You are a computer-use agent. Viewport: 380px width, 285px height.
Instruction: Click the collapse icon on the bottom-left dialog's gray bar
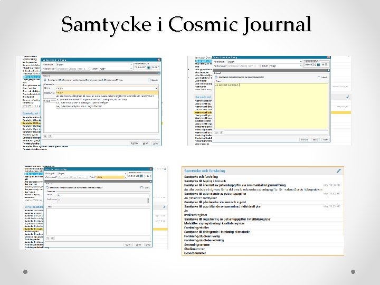point(150,181)
